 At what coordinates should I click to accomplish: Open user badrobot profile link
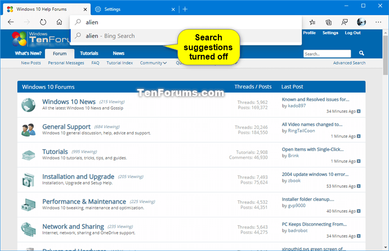[x=298, y=230]
